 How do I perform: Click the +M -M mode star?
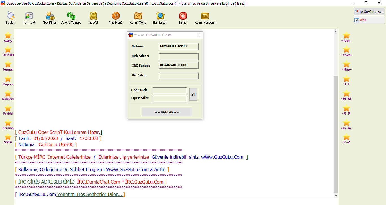(346, 95)
